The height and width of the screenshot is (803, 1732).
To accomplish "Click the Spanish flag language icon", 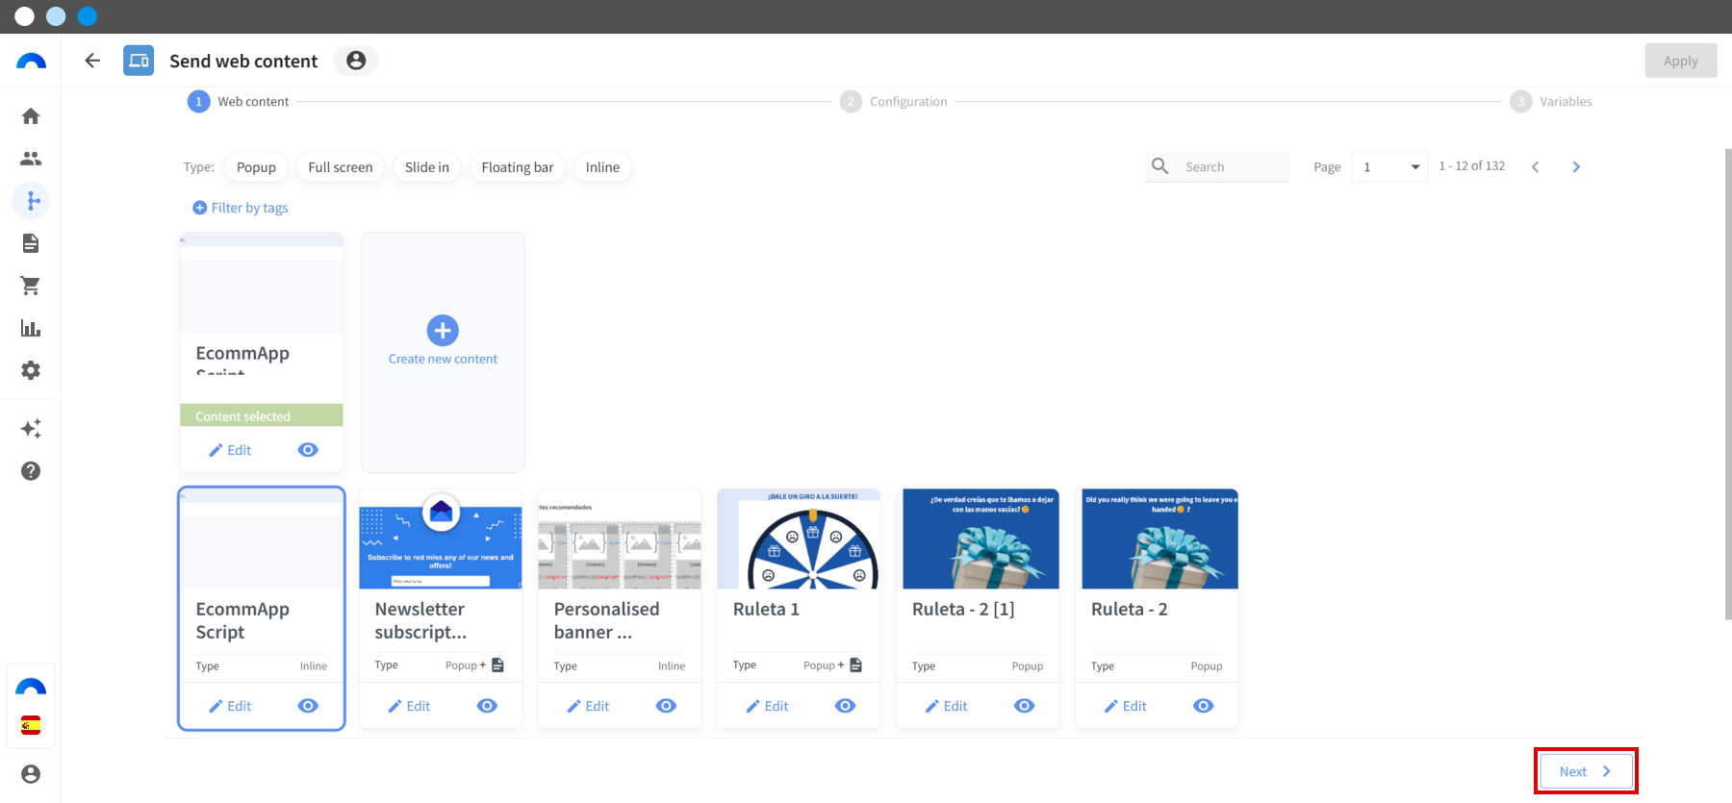I will 31,725.
